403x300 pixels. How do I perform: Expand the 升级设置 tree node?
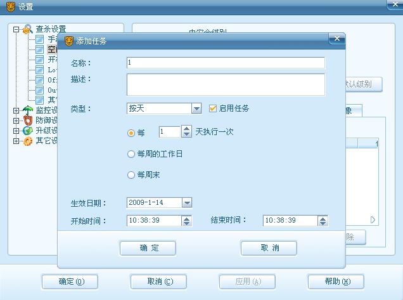pyautogui.click(x=16, y=131)
